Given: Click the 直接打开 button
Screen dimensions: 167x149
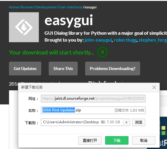Looking at the screenshot, I should [x=90, y=140].
